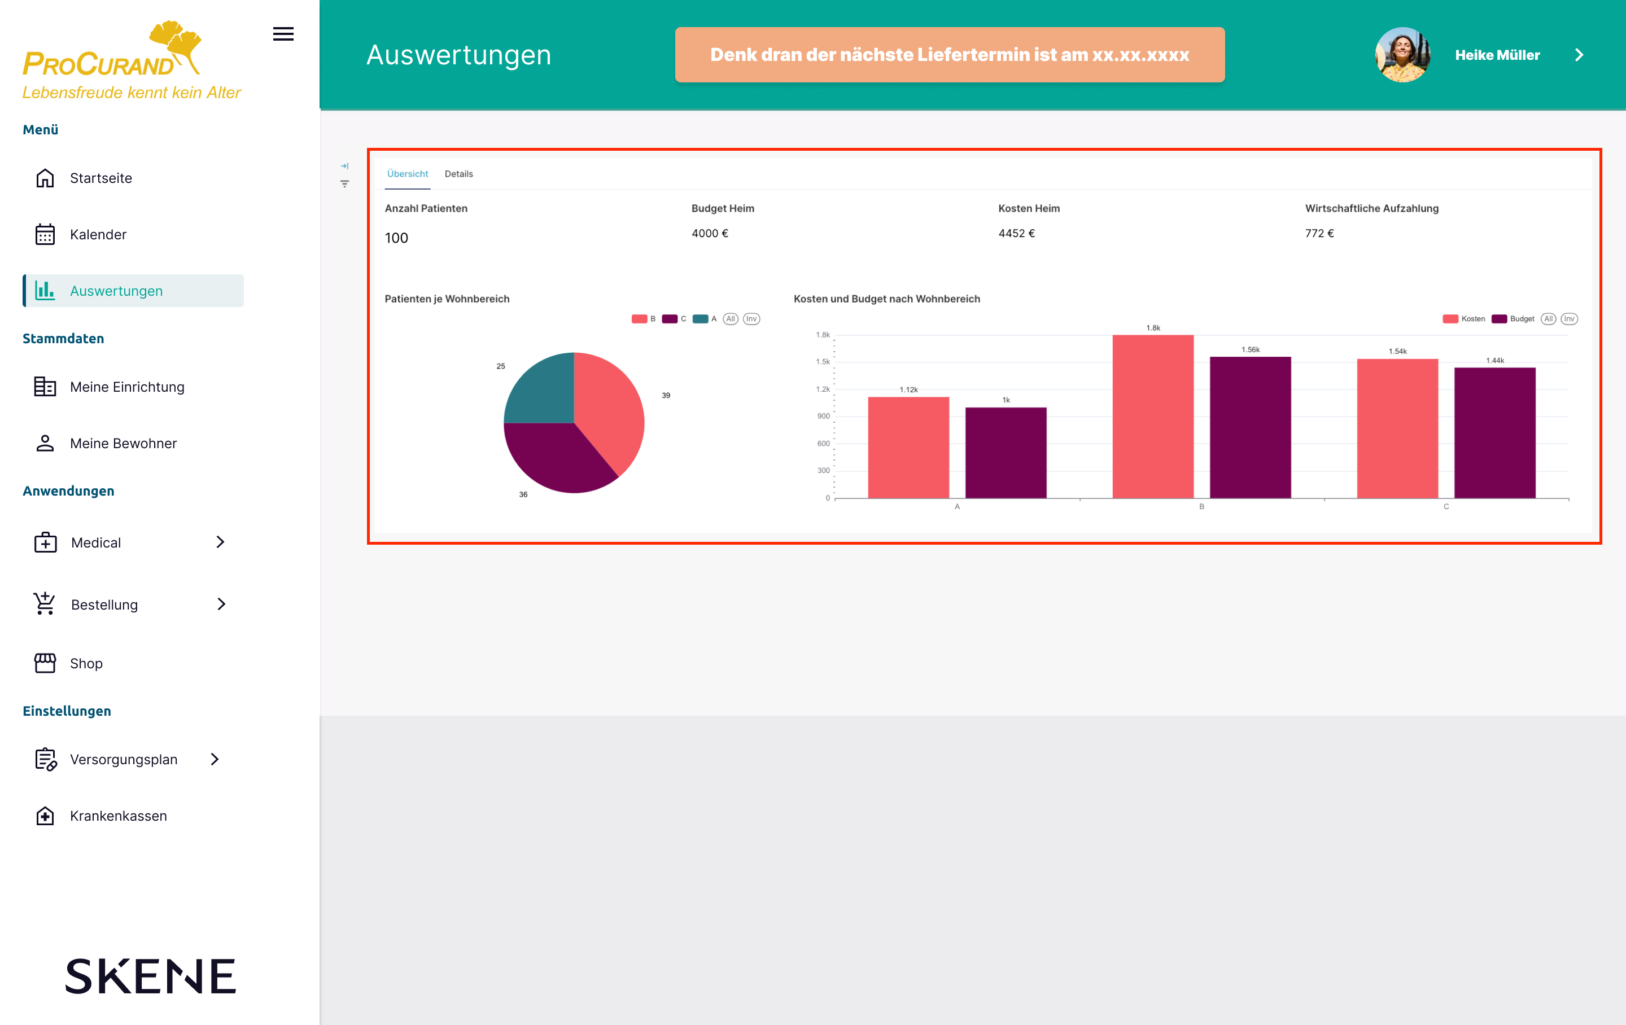Image resolution: width=1626 pixels, height=1025 pixels.
Task: Select the Meine Einrichtung building icon
Action: (x=45, y=386)
